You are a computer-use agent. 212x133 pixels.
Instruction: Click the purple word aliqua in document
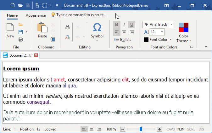click(x=69, y=86)
